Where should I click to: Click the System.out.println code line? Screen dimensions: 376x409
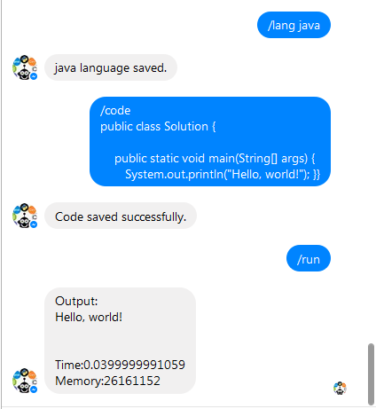click(223, 175)
